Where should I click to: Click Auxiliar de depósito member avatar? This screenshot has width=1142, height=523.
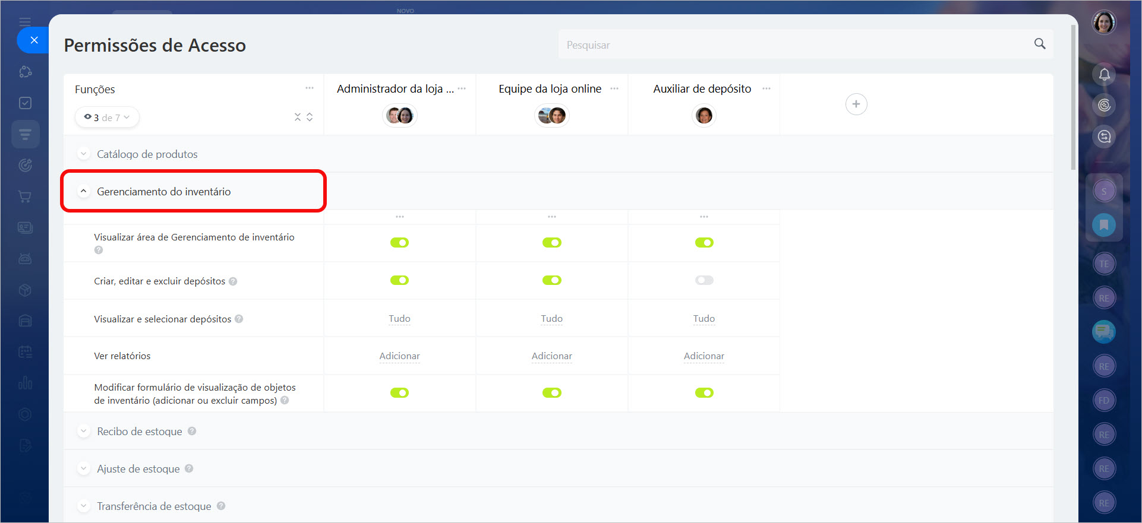pyautogui.click(x=704, y=115)
